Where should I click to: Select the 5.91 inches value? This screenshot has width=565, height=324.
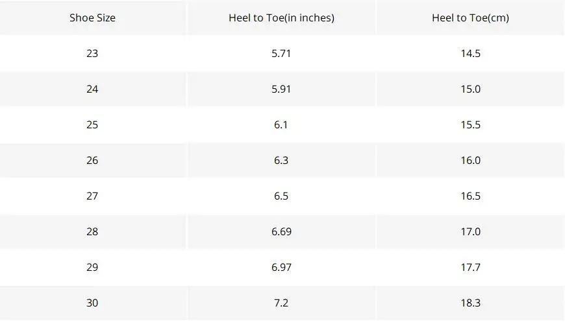point(281,89)
